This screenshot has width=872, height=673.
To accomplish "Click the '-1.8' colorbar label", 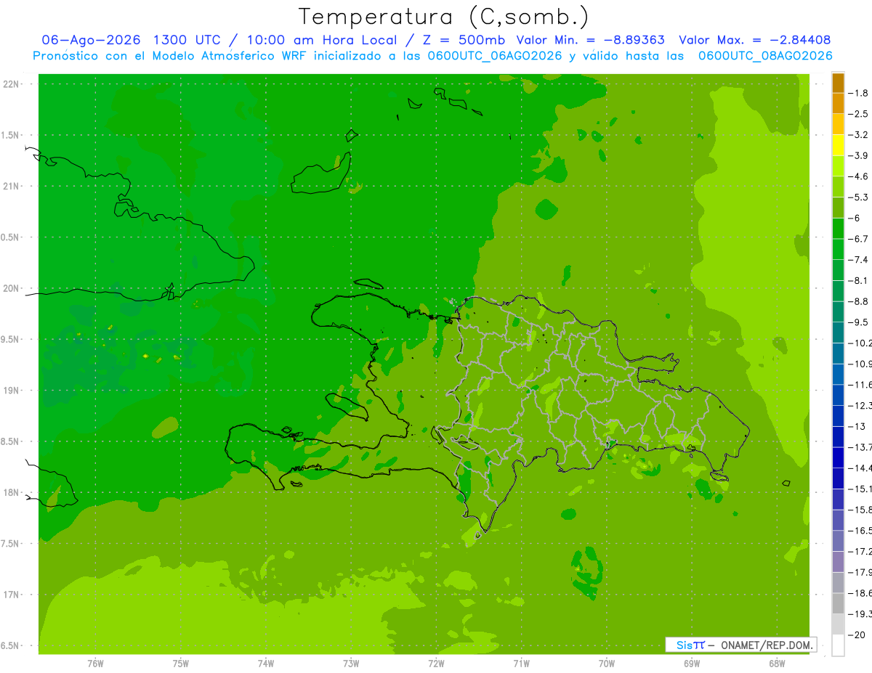I will [859, 93].
